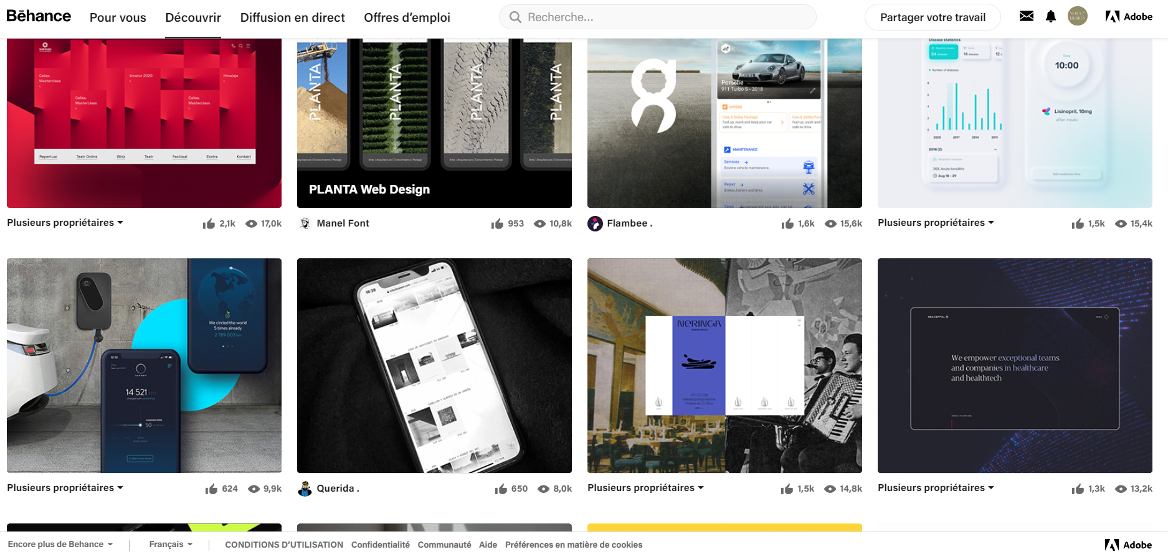Expand owners of the Neringa project
Image resolution: width=1168 pixels, height=552 pixels.
(x=645, y=487)
